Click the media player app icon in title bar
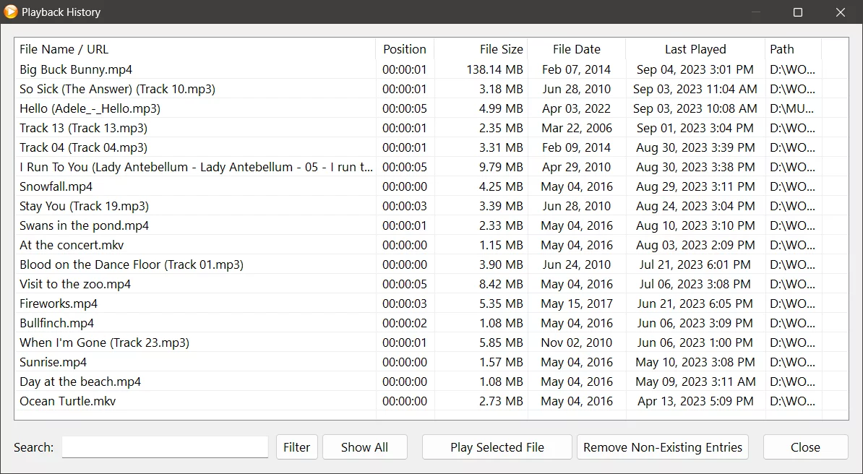Image resolution: width=863 pixels, height=474 pixels. pyautogui.click(x=10, y=12)
